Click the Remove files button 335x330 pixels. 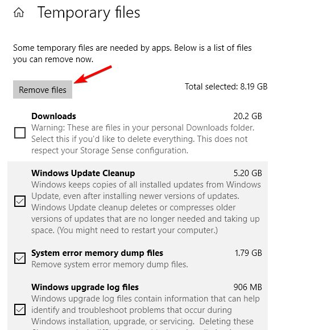(43, 89)
